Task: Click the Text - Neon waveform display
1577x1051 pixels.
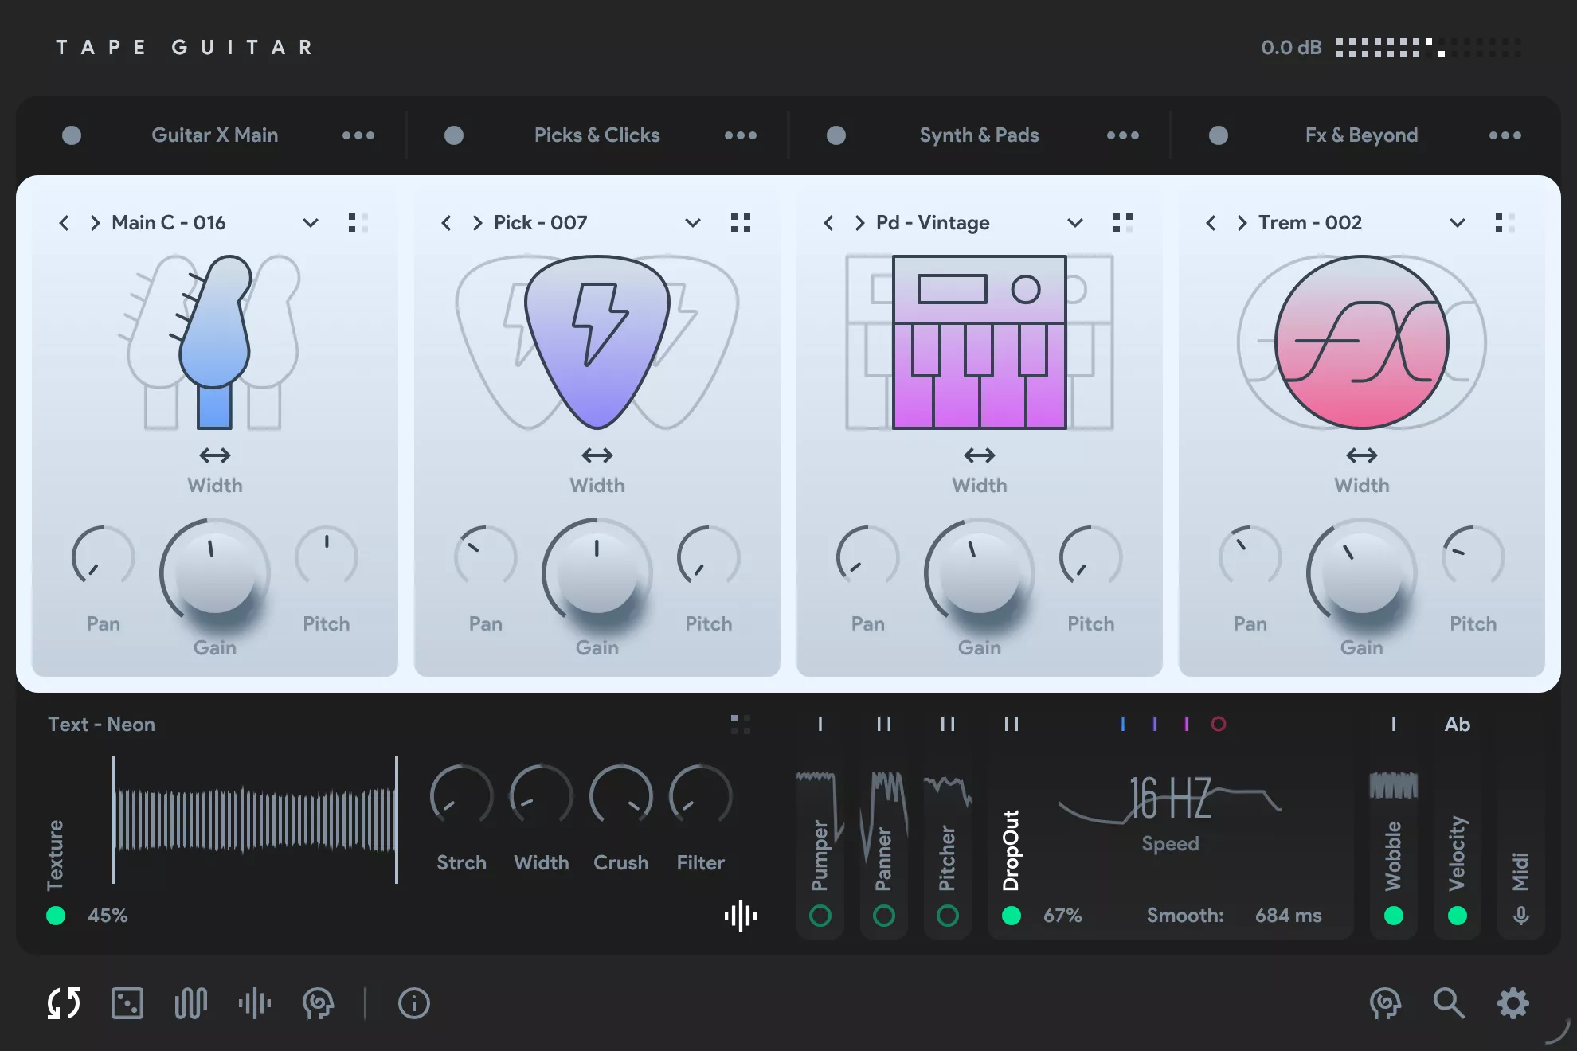Action: (x=255, y=820)
